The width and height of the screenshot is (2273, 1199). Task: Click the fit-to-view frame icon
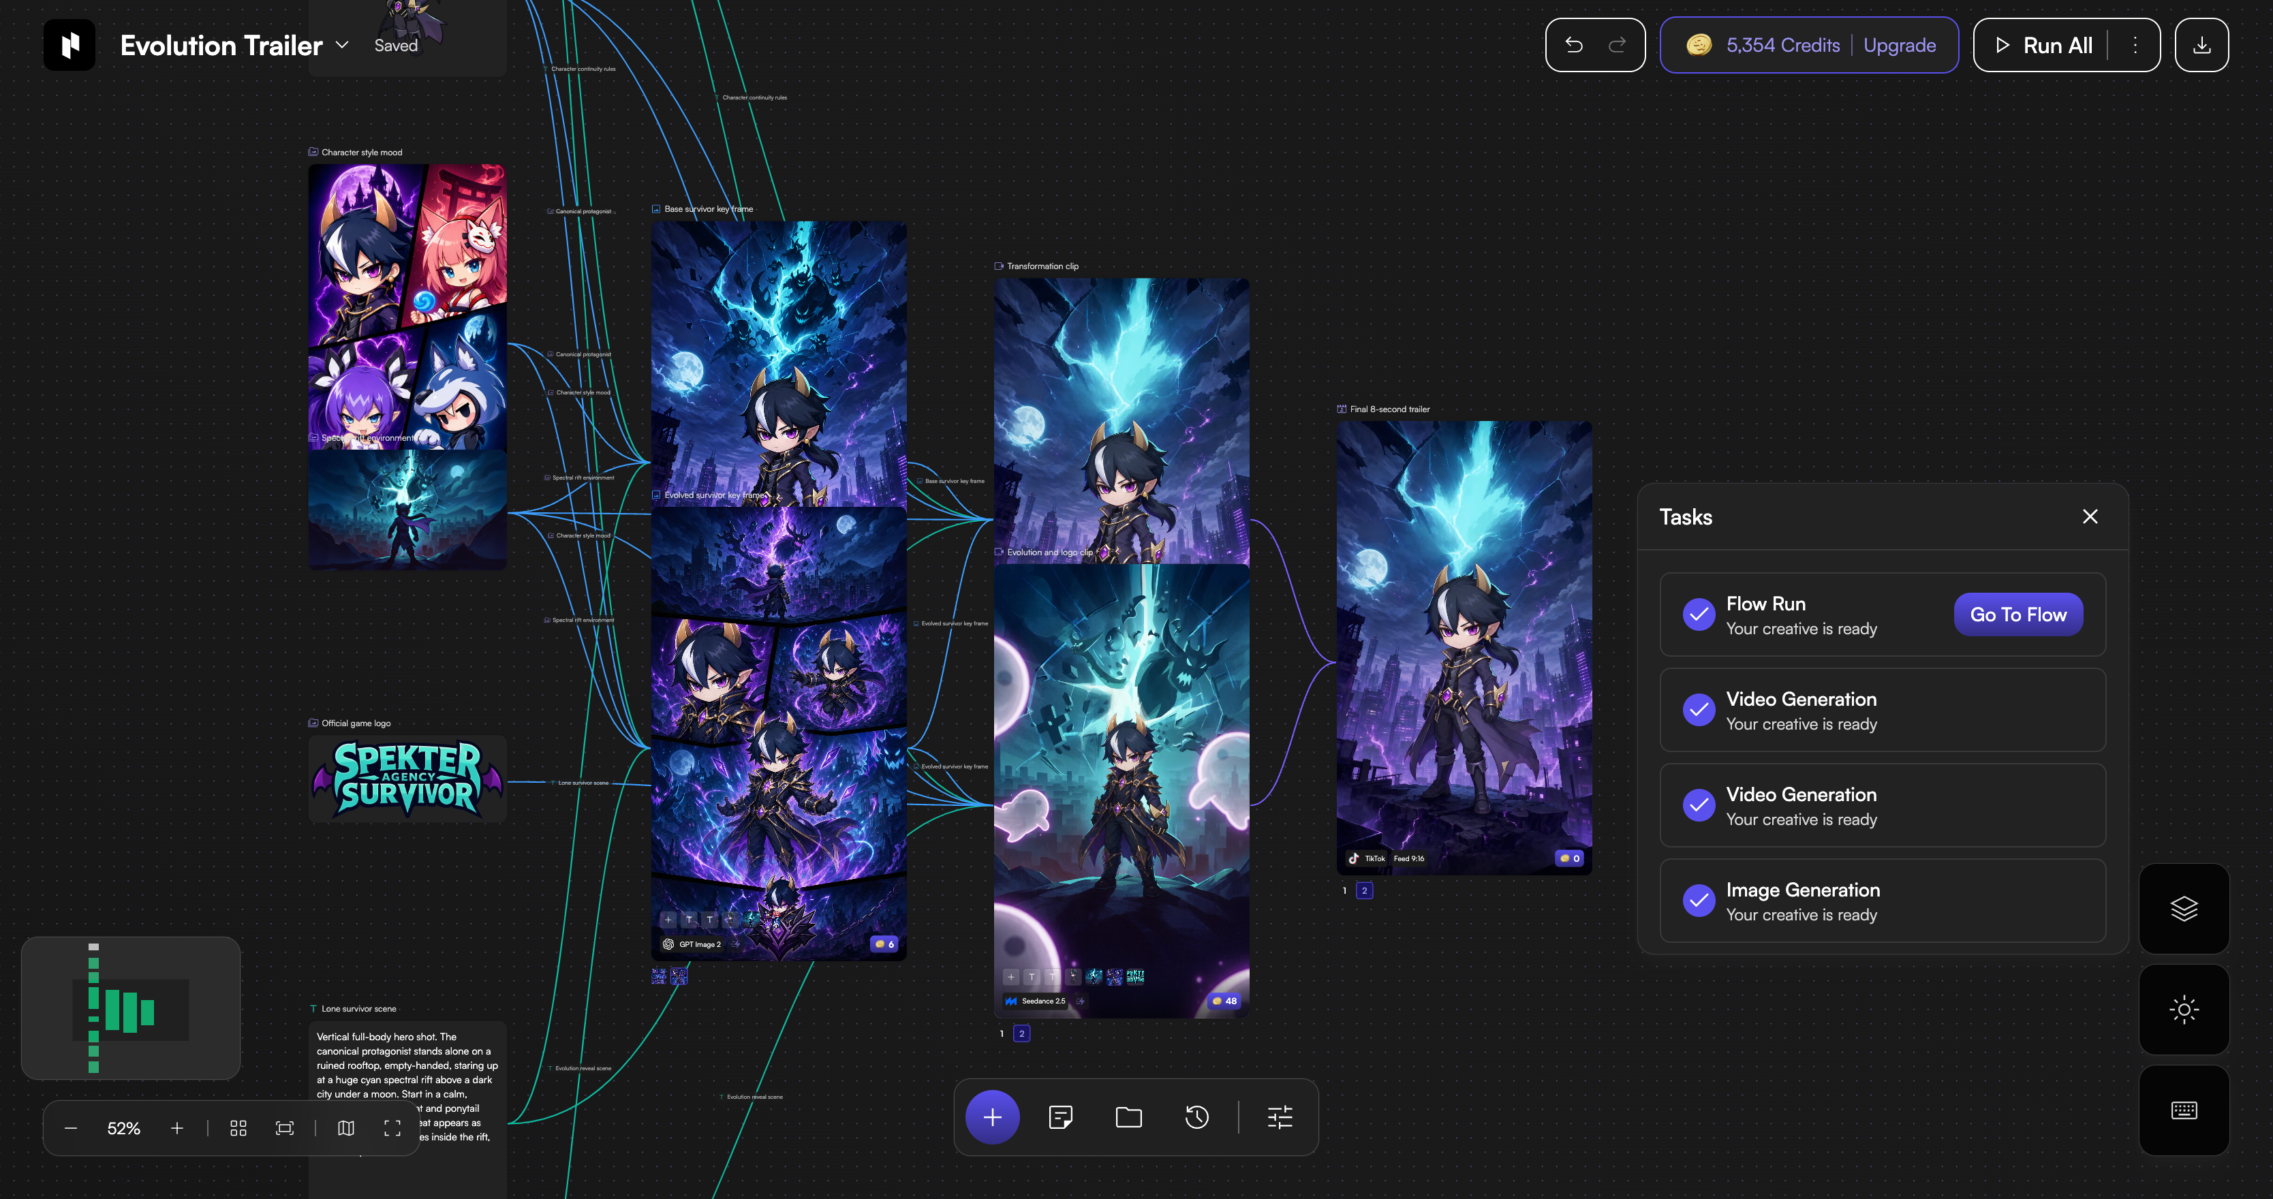(285, 1128)
